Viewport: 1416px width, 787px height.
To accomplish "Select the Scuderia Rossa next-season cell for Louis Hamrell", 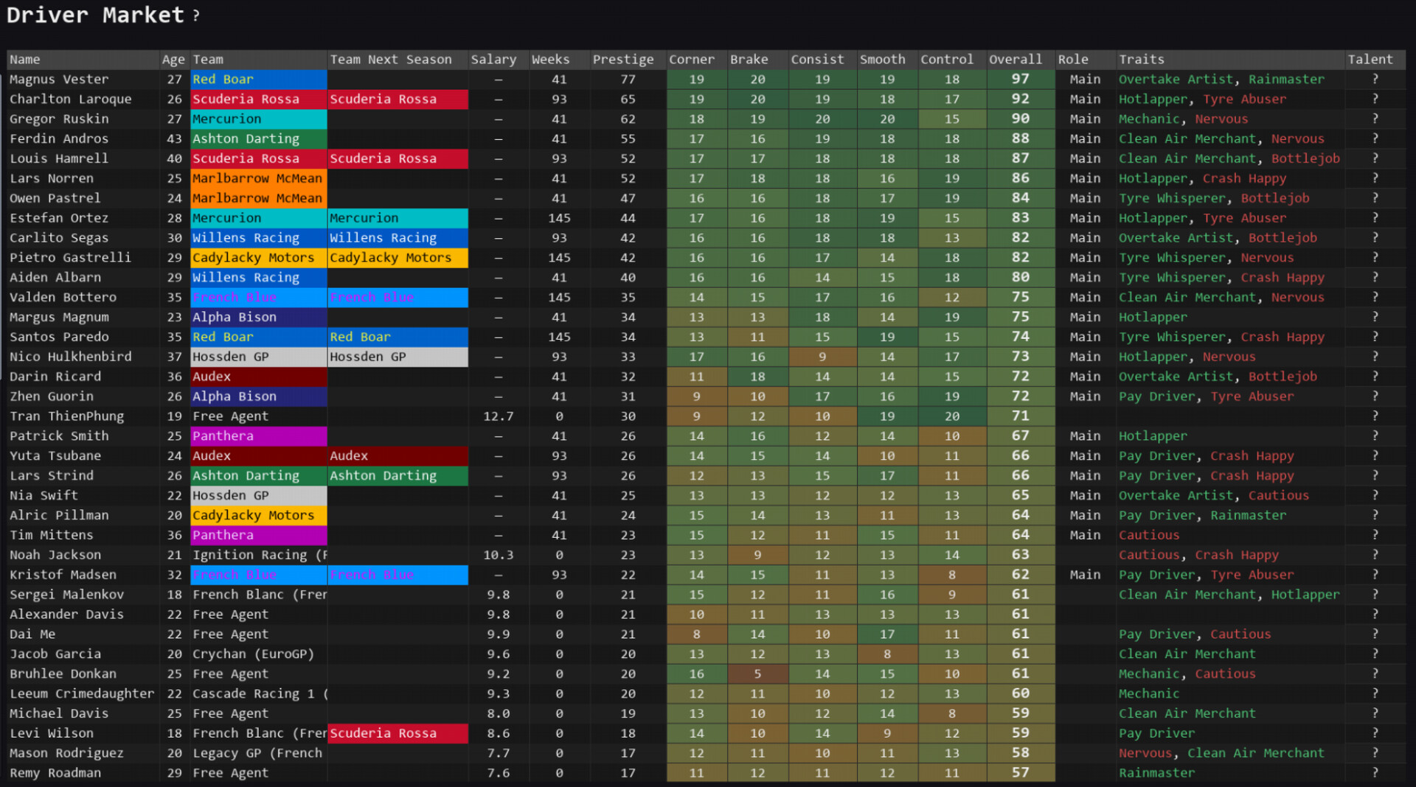I will tap(398, 158).
